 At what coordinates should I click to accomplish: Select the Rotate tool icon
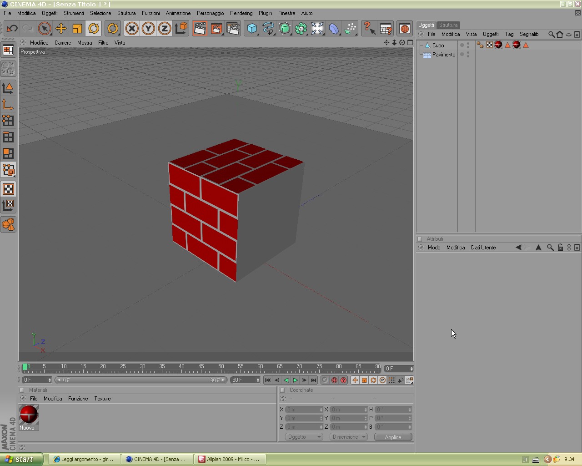[94, 29]
